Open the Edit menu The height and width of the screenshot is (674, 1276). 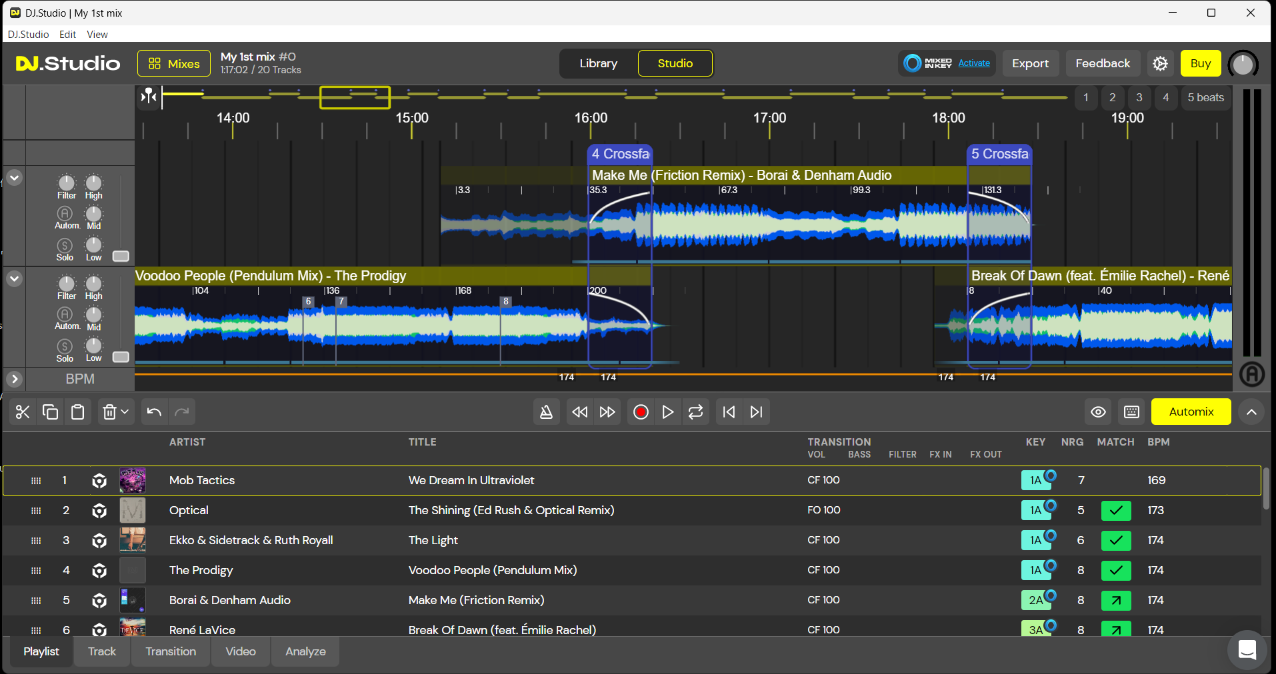coord(67,35)
